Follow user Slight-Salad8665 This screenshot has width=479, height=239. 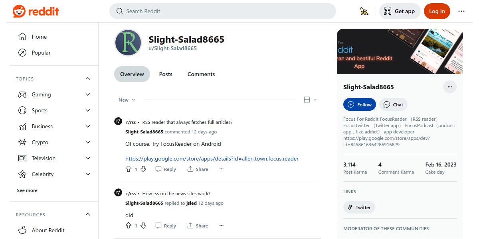(360, 104)
